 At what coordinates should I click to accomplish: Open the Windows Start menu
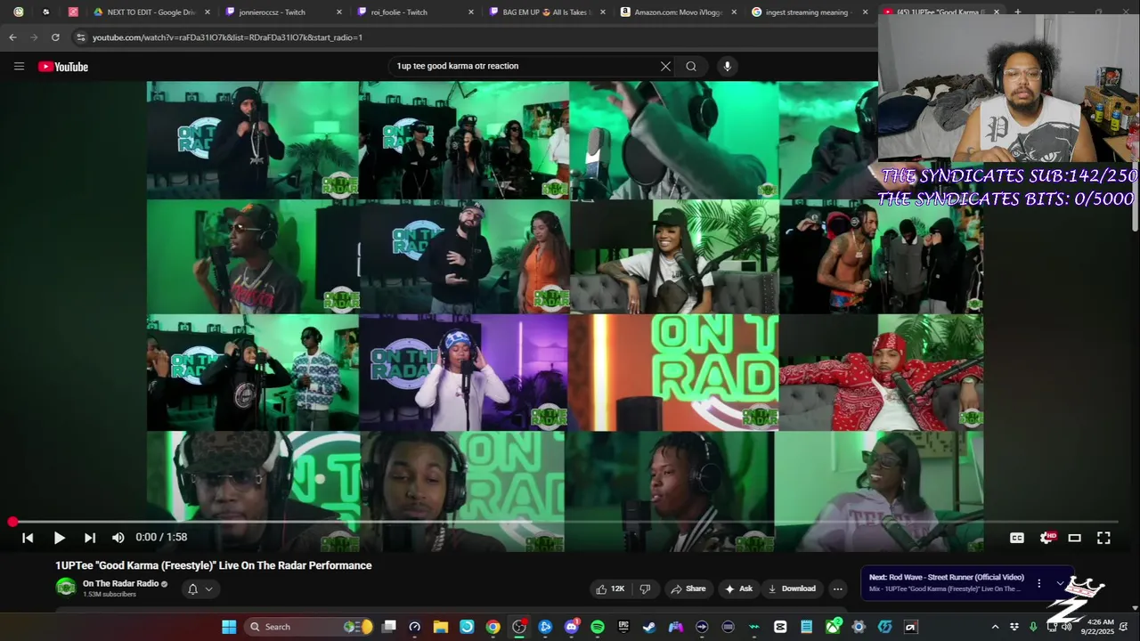click(x=229, y=627)
